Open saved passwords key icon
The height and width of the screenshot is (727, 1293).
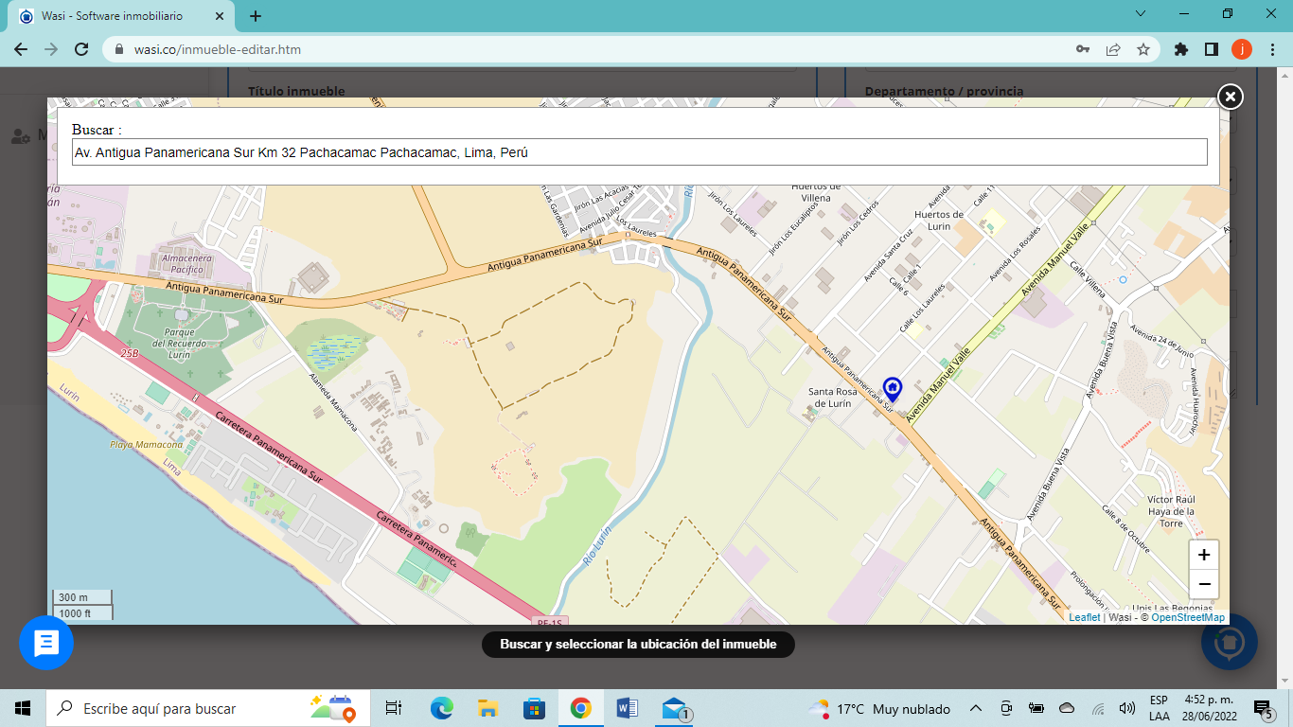click(1083, 49)
